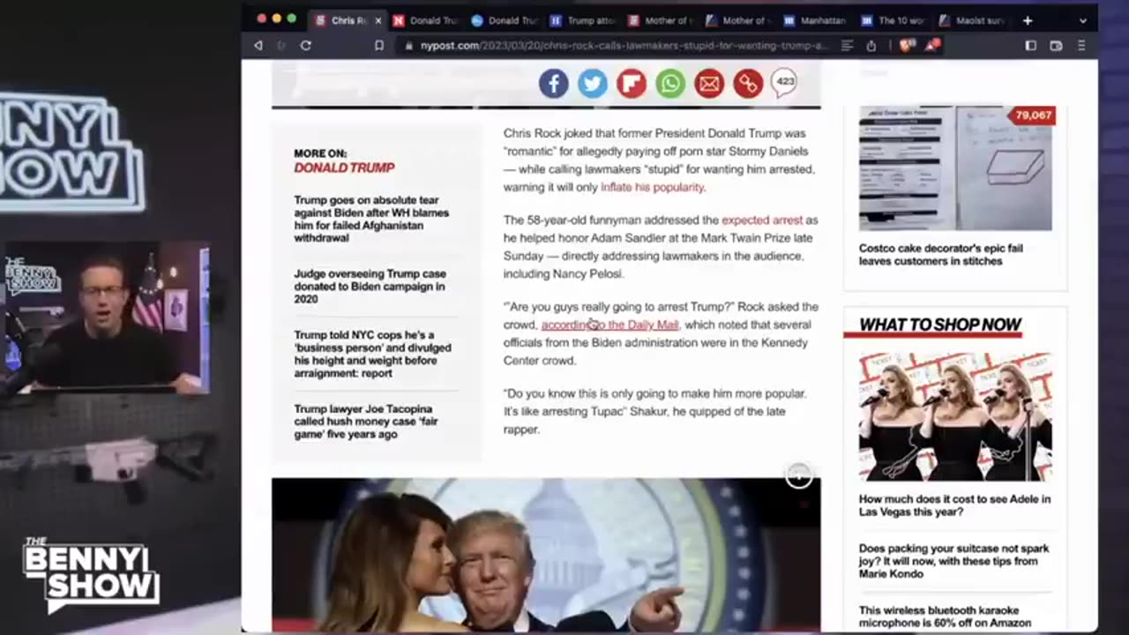
Task: Click the Costco cake thumbnail image
Action: click(955, 168)
